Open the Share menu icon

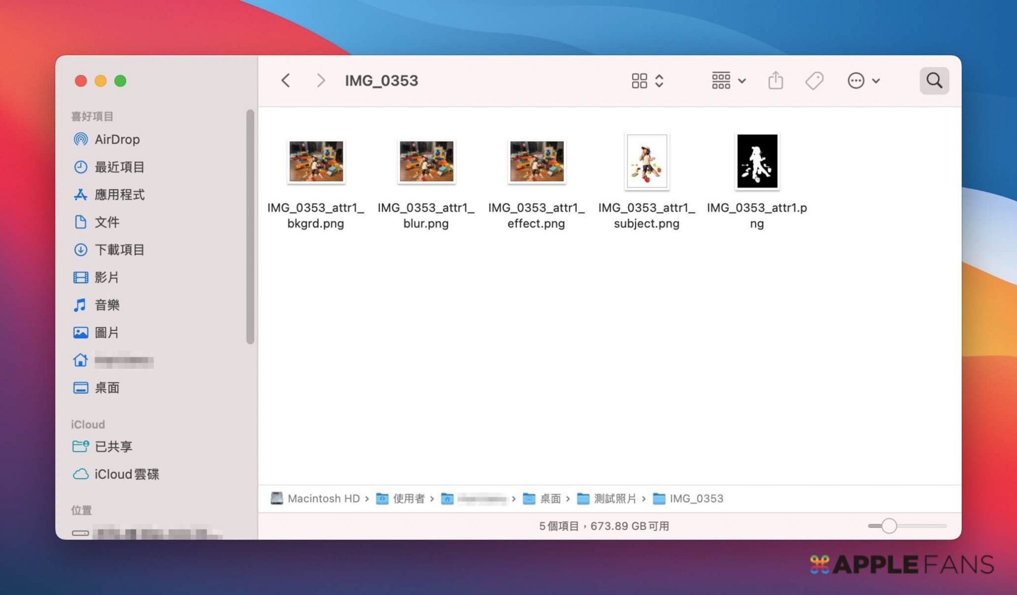coord(775,80)
